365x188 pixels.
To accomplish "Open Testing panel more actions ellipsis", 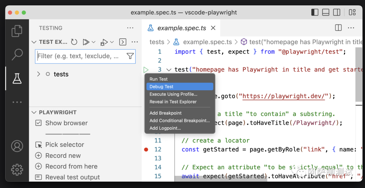I will coord(130,28).
